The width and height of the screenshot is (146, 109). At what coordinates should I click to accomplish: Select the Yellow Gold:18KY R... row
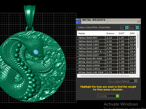click(x=106, y=51)
